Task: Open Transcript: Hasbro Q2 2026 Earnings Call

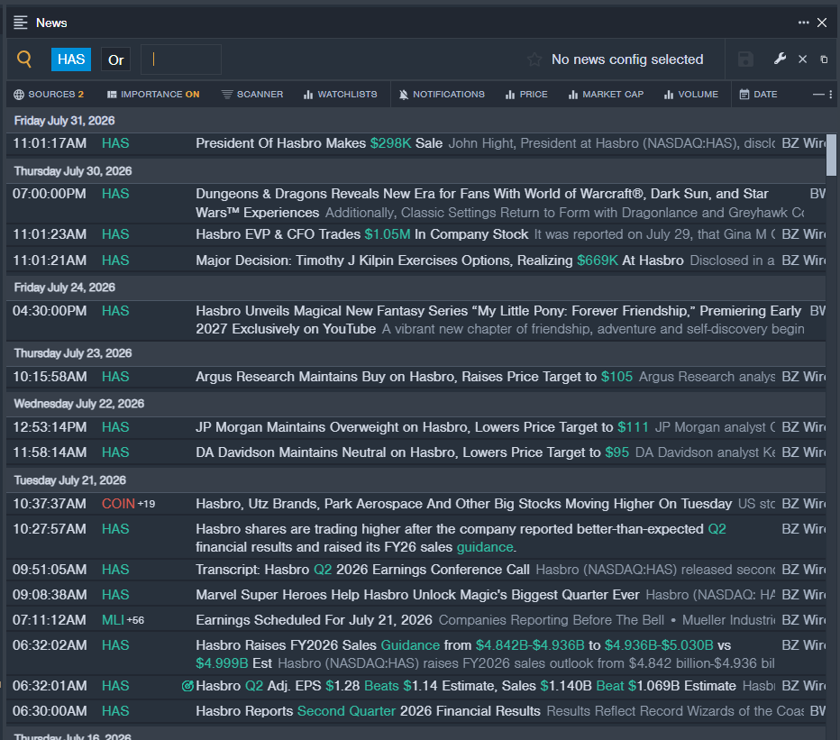Action: tap(362, 570)
